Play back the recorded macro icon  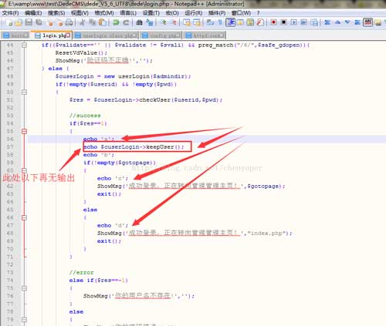tap(293, 22)
